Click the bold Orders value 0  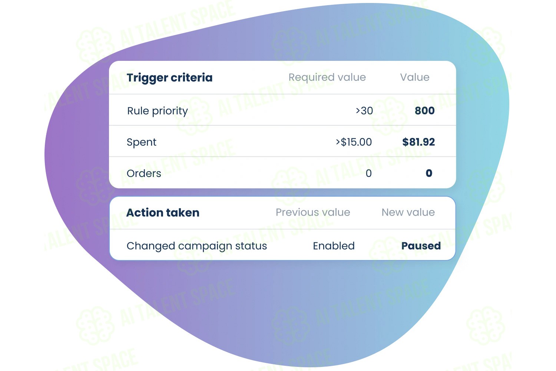[429, 173]
